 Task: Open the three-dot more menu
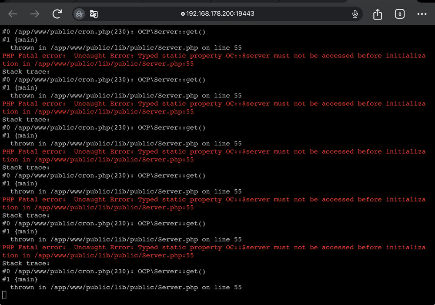pos(422,14)
